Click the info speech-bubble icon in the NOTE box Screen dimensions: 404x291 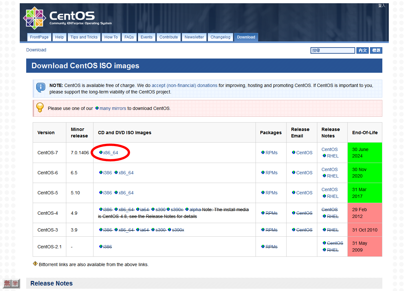pyautogui.click(x=41, y=88)
